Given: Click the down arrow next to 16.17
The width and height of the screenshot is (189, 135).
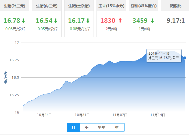Looking at the screenshot, I should point(88,21).
